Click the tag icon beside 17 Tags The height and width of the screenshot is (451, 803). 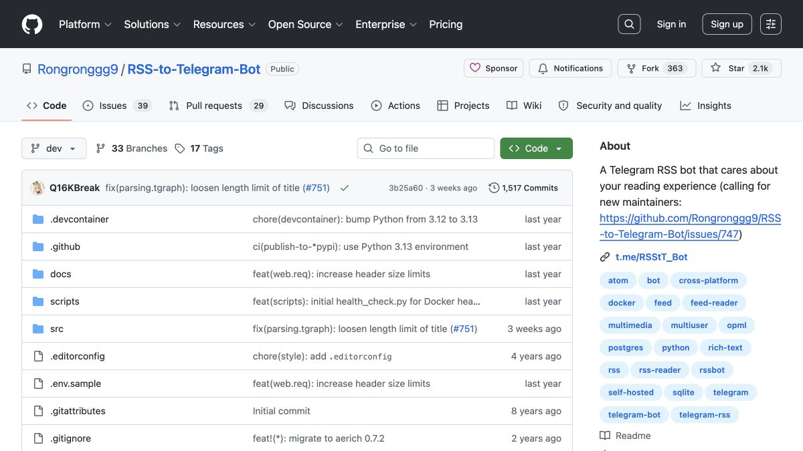[x=180, y=148]
